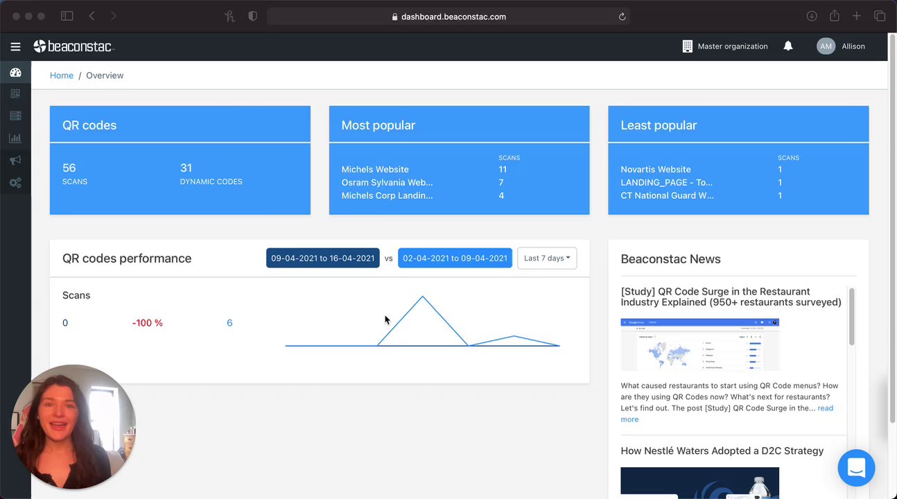Viewport: 897px width, 499px height.
Task: Open the hamburger menu in header
Action: 15,46
